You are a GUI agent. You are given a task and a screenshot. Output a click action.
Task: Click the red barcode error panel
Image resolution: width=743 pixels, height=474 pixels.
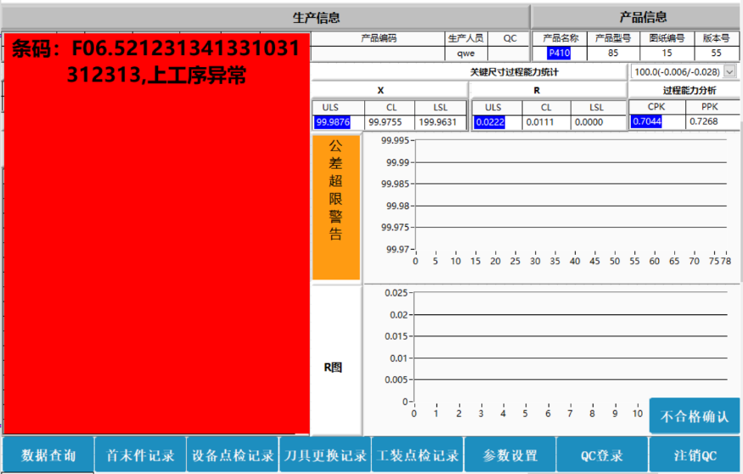pos(157,234)
